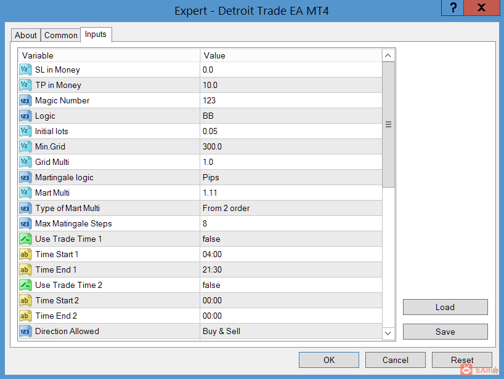The width and height of the screenshot is (504, 379).
Task: Click the green icon beside Use Trade Time 2
Action: [25, 285]
